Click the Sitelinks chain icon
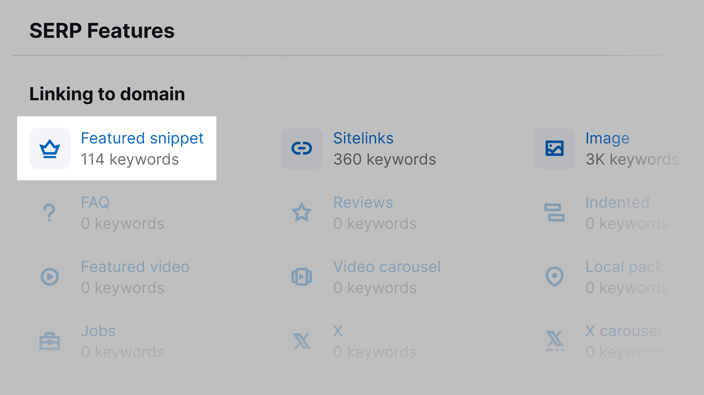 click(302, 148)
